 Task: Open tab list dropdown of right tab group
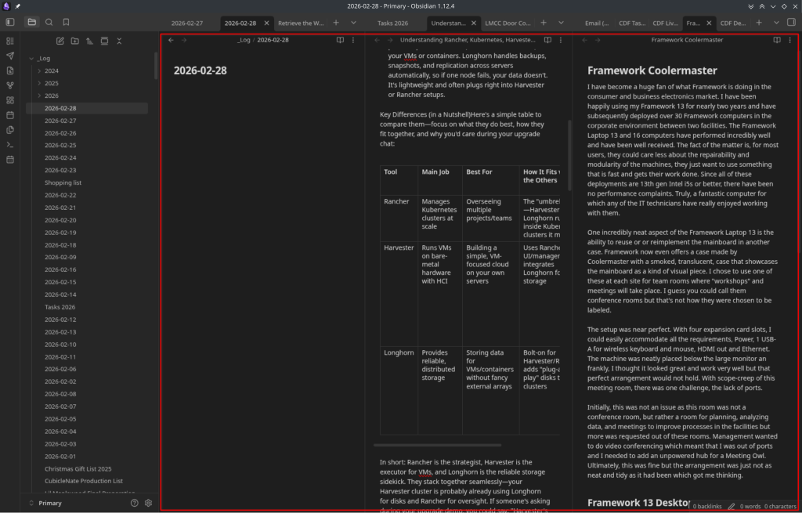(x=776, y=23)
